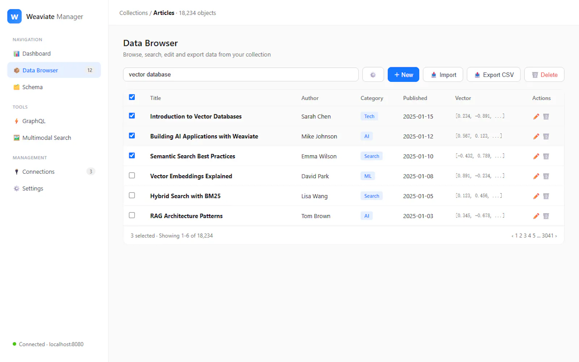The width and height of the screenshot is (579, 362).
Task: Delete the Vector Embeddings Explained row
Action: point(546,176)
